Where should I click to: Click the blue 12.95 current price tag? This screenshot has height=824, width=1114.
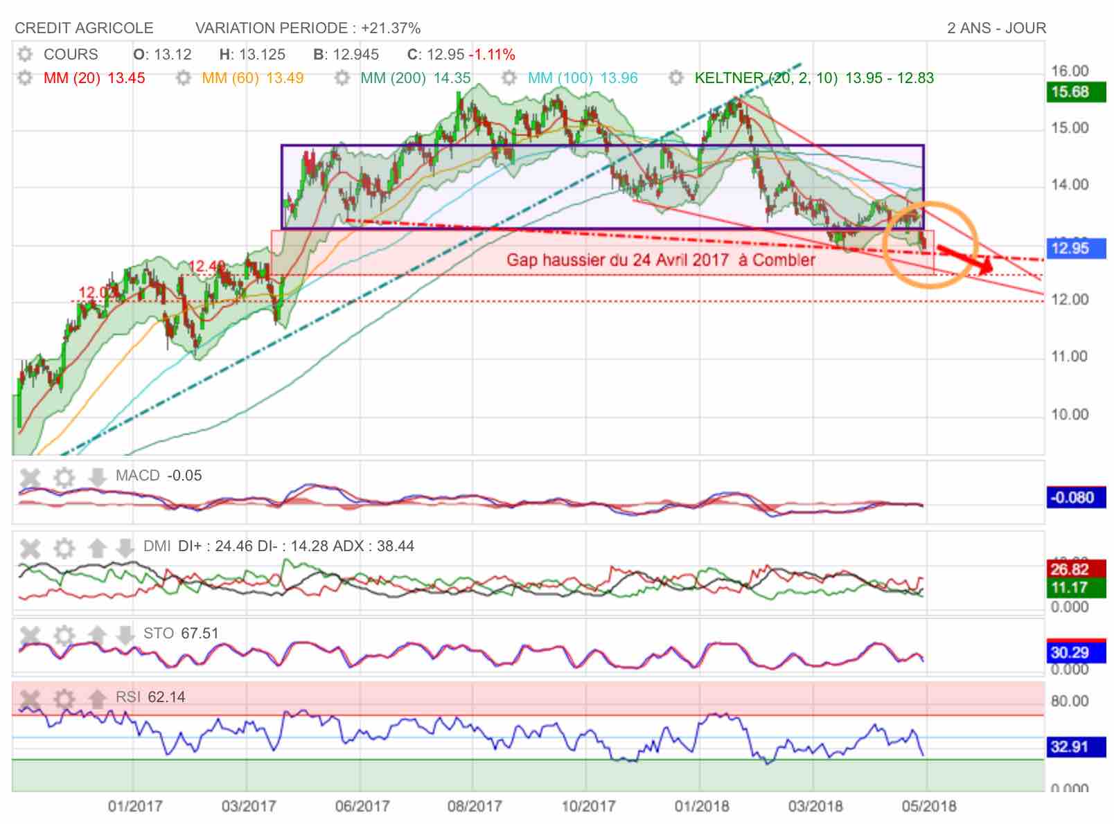[1075, 248]
